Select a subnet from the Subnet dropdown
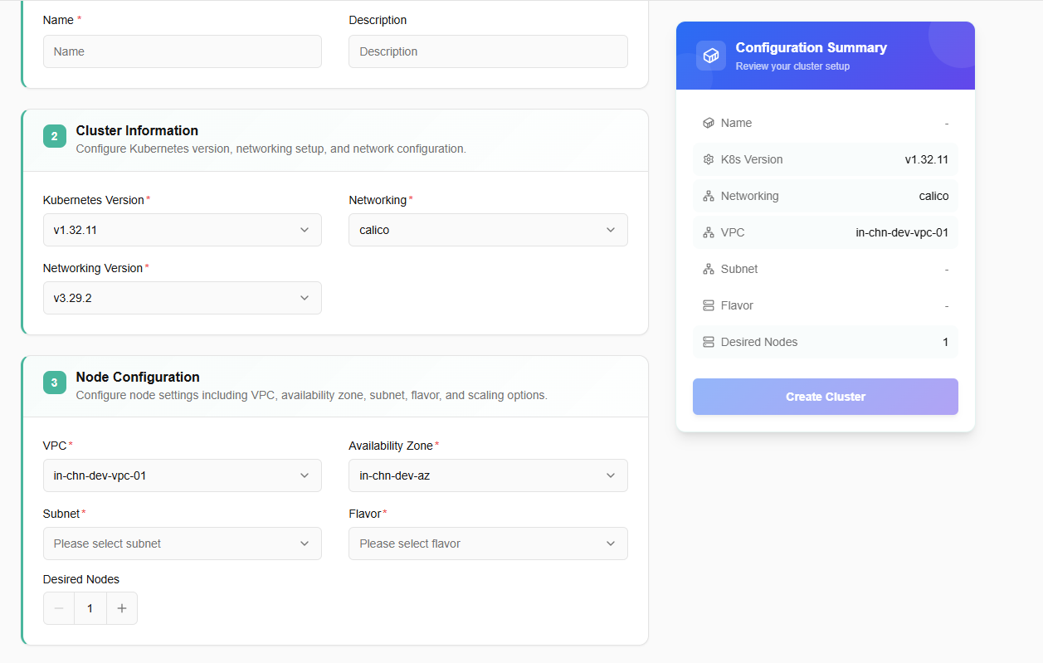The height and width of the screenshot is (663, 1043). [182, 544]
